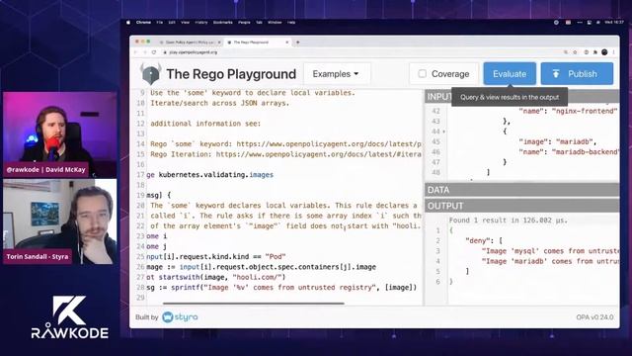Screen dimensions: 632x356
Task: Bookmark this page with star icon
Action: tap(575, 52)
